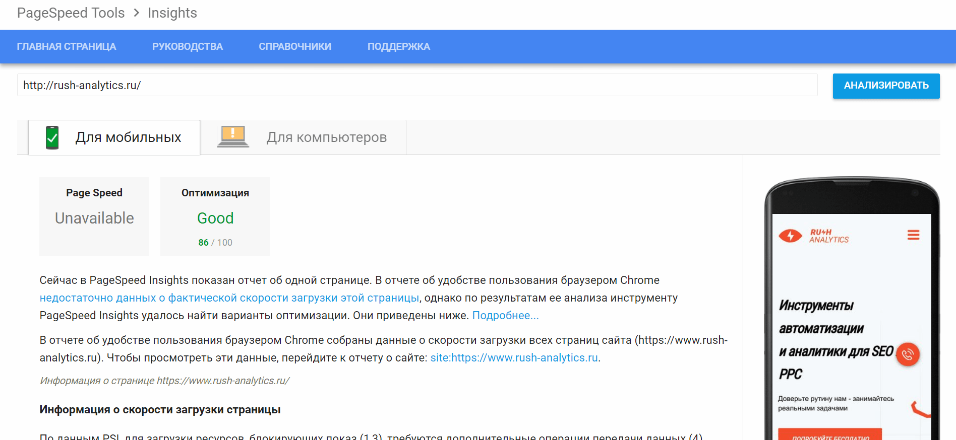956x440 pixels.
Task: Open the hamburger menu in phone preview
Action: [913, 235]
